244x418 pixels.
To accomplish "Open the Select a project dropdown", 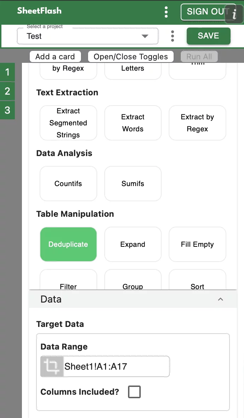I will click(87, 36).
